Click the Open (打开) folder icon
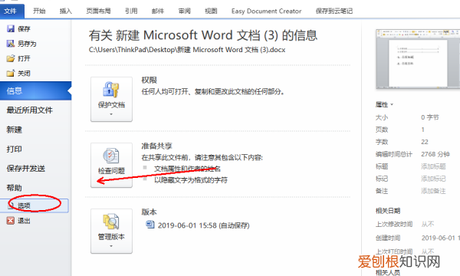 (x=11, y=58)
